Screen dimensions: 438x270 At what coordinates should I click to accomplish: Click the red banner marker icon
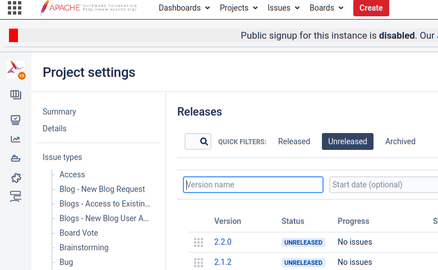13,35
